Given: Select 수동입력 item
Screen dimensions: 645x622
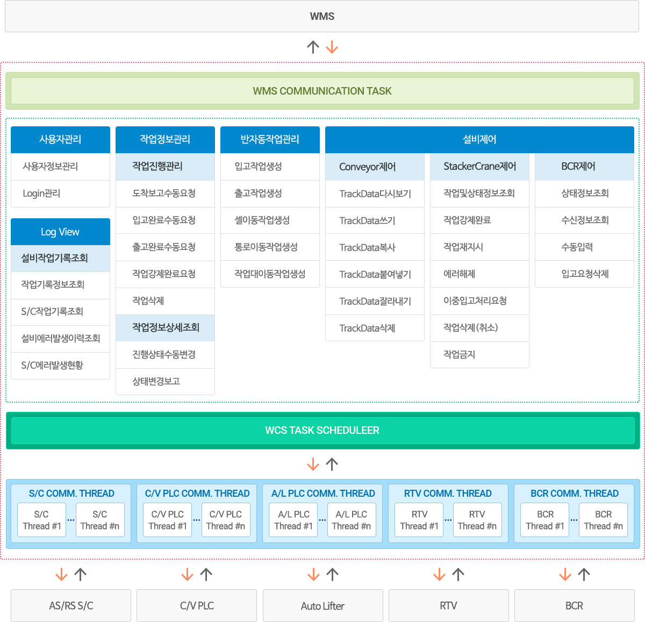Looking at the screenshot, I should pos(584,247).
